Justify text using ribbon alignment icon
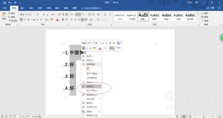Viewport: 223px width, 118px height. click(82, 20)
